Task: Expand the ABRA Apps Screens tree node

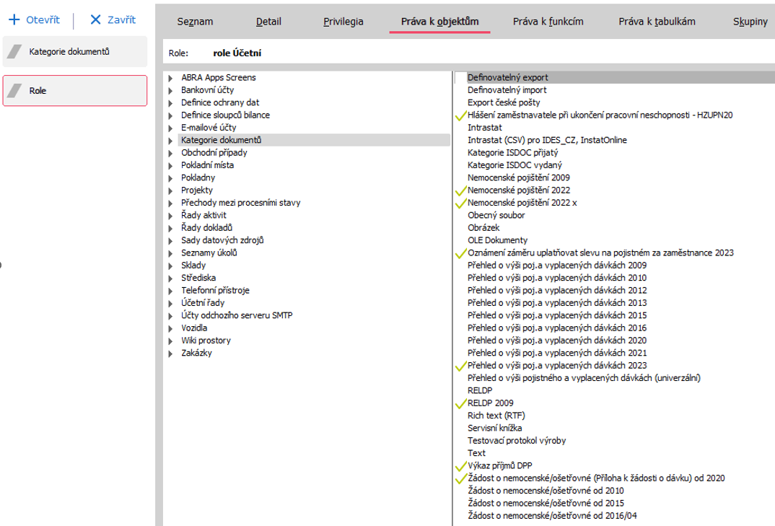Action: point(170,78)
